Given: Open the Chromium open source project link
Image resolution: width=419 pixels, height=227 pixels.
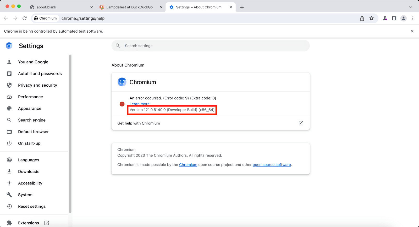Looking at the screenshot, I should click(188, 165).
